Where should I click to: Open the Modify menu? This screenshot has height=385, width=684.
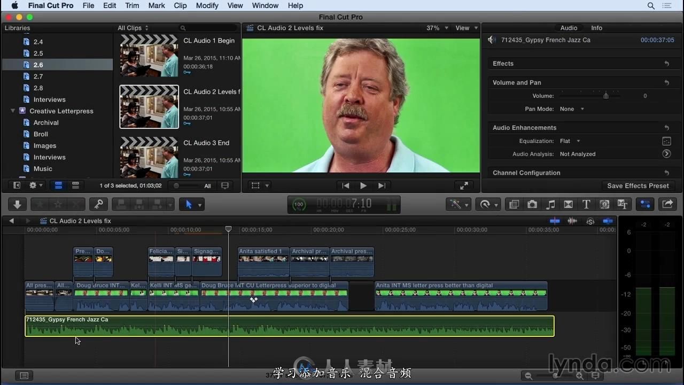tap(207, 5)
